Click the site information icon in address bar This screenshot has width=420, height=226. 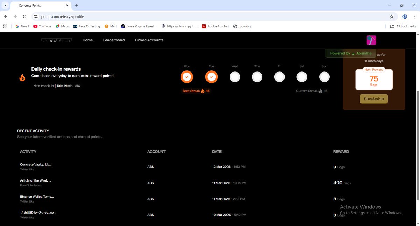[x=35, y=16]
